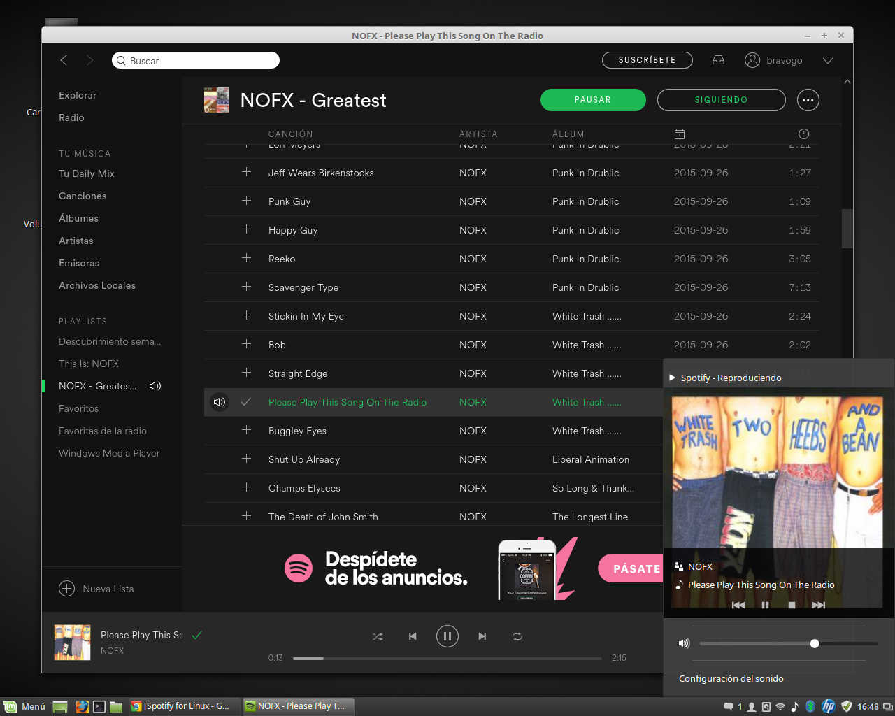Screen dimensions: 895x716
Task: Toggle repeat mode
Action: (517, 636)
